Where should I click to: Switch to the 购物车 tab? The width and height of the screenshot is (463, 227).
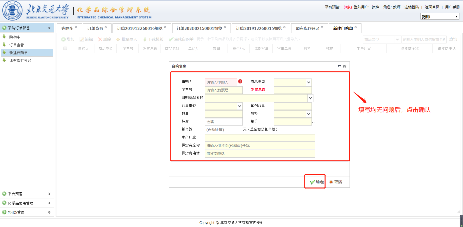67,28
